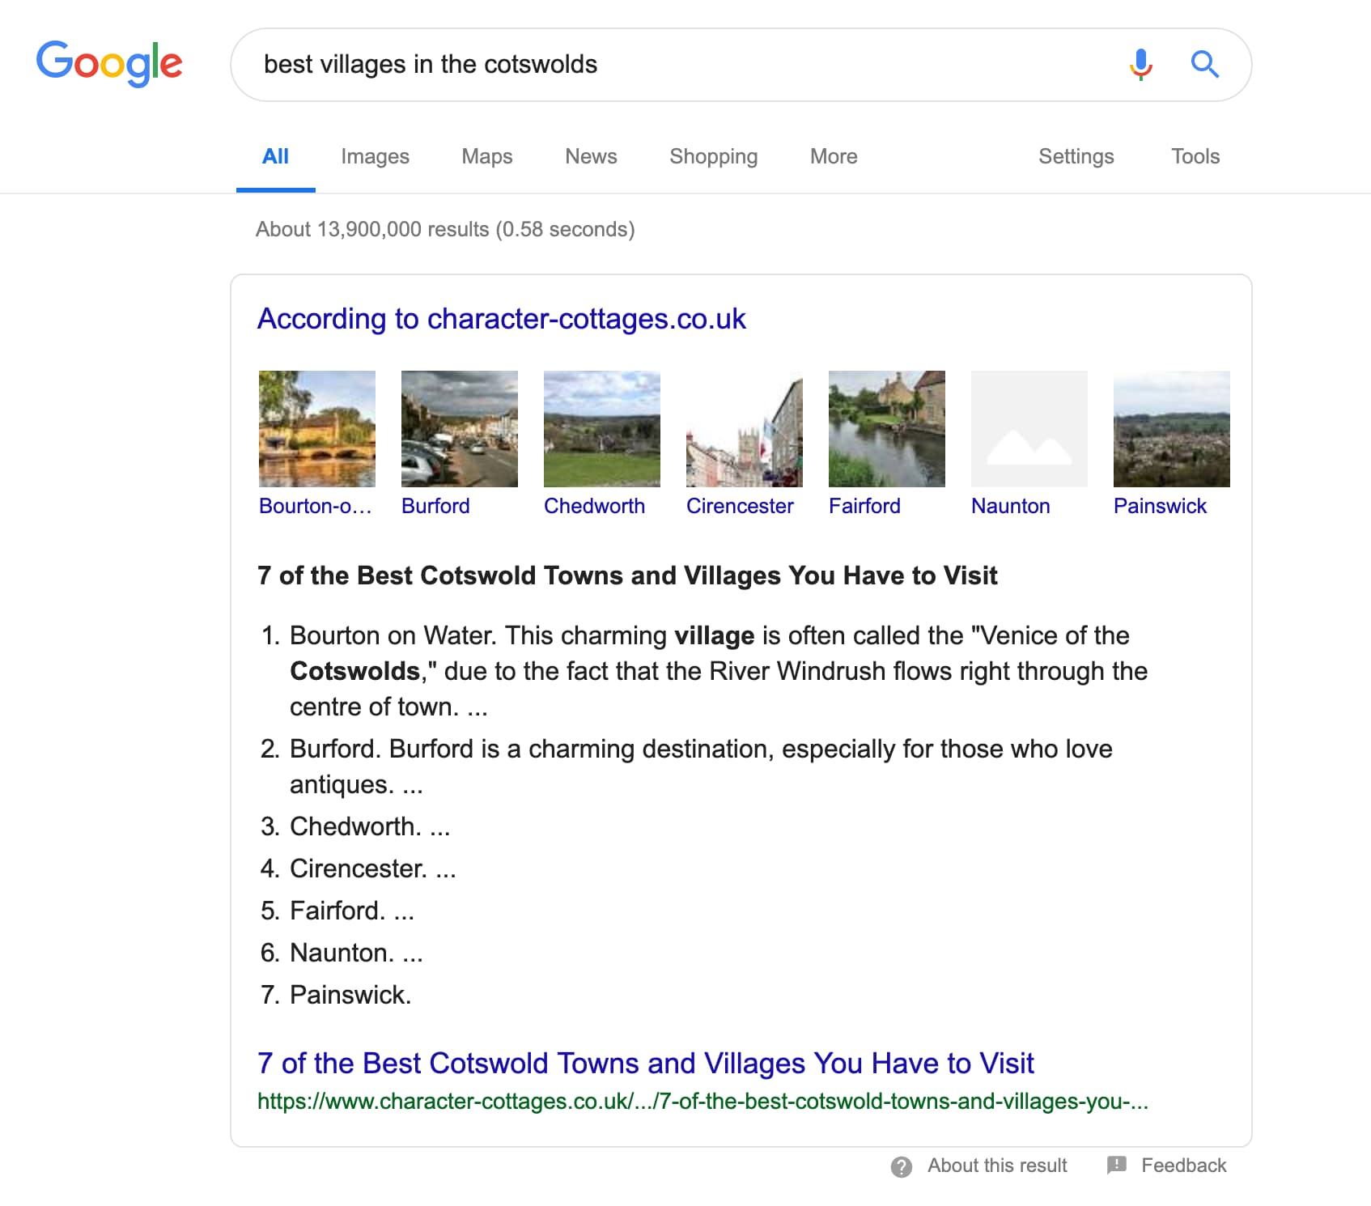Switch to the Images tab
The height and width of the screenshot is (1206, 1371).
(x=374, y=156)
